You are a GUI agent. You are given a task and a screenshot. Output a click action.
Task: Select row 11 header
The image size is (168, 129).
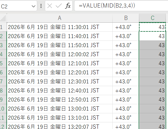pyautogui.click(x=3, y=118)
